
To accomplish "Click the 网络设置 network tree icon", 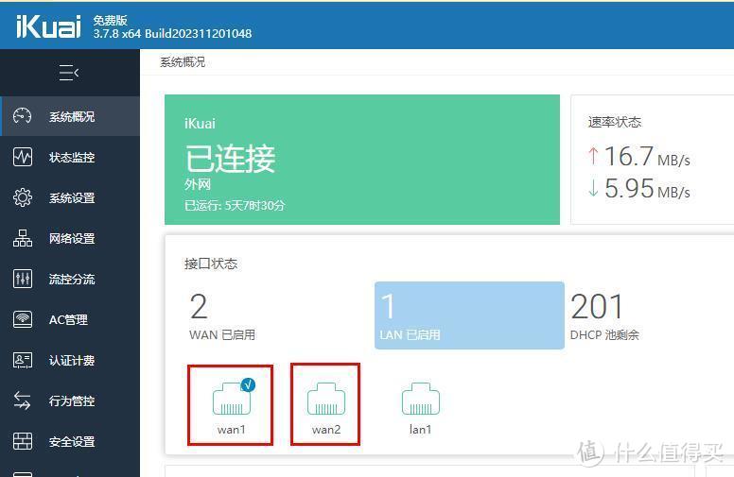I will (x=23, y=238).
